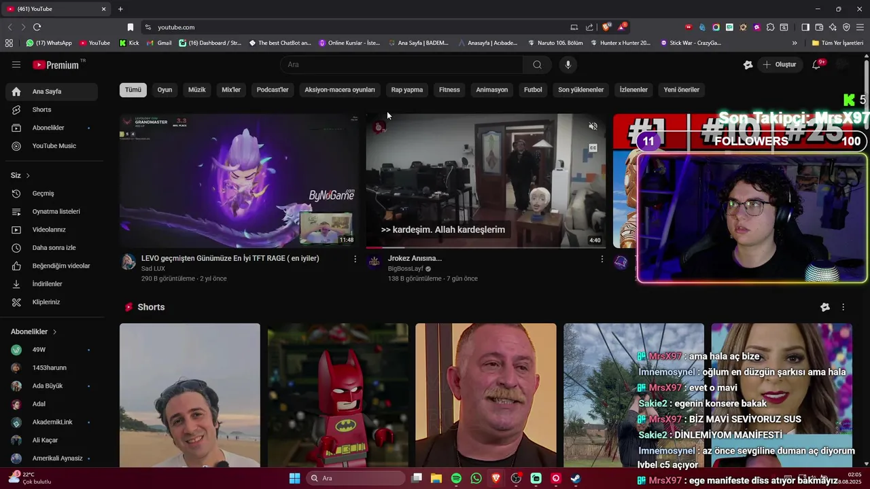The width and height of the screenshot is (870, 489).
Task: Open the Brave wallet icon
Action: [x=819, y=27]
